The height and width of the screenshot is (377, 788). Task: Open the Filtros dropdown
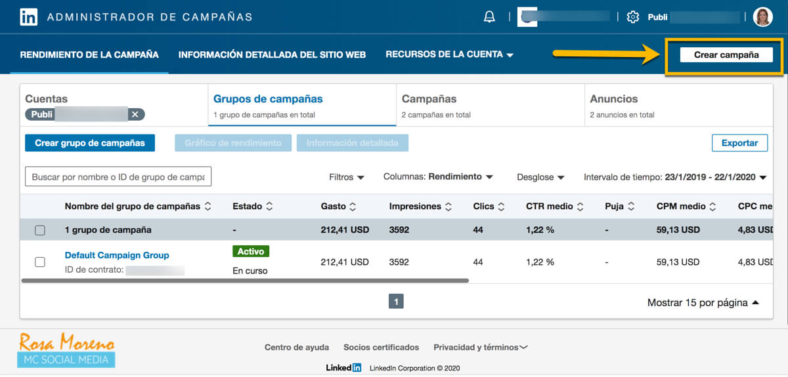tap(347, 177)
